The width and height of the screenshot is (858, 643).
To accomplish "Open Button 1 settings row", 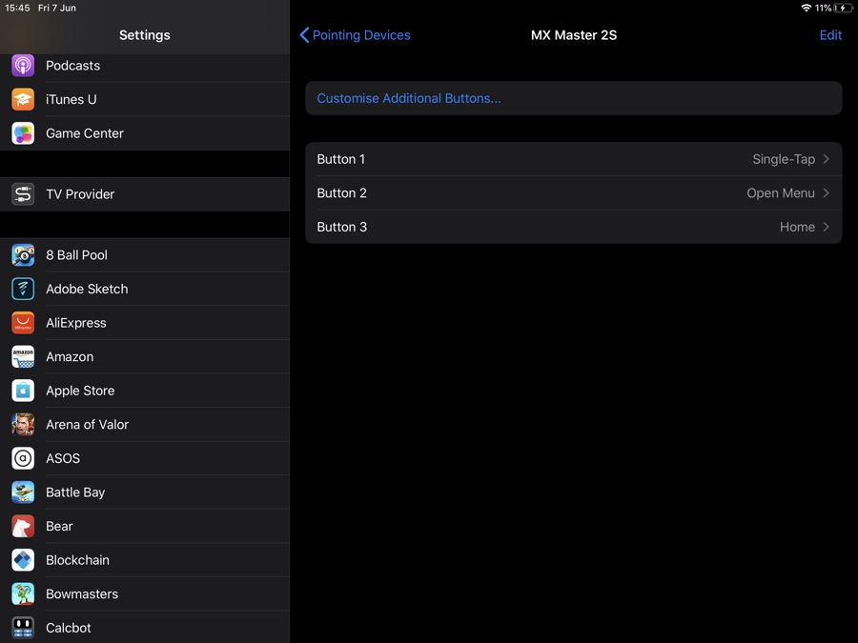I will click(574, 159).
